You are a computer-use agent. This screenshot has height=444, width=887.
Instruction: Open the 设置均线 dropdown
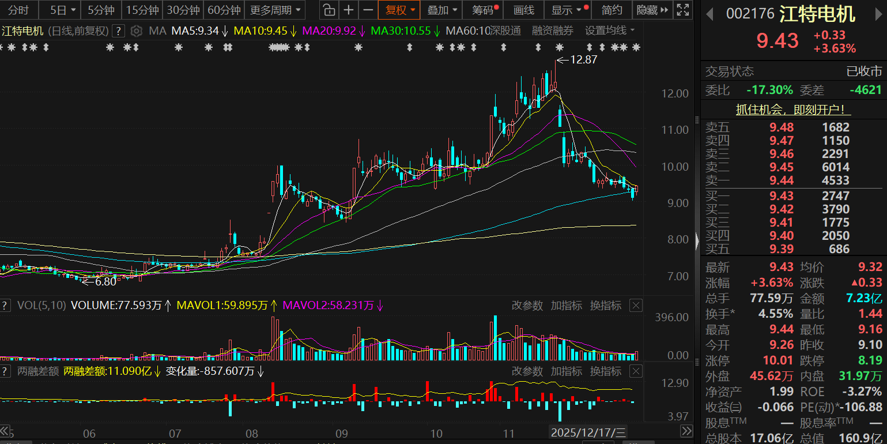point(610,31)
